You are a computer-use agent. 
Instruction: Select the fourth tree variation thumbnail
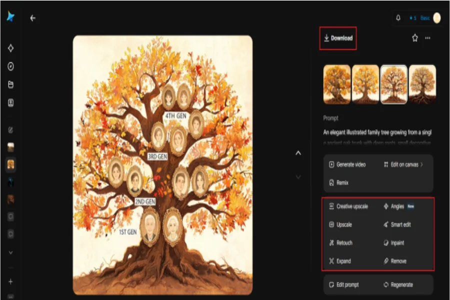point(422,84)
